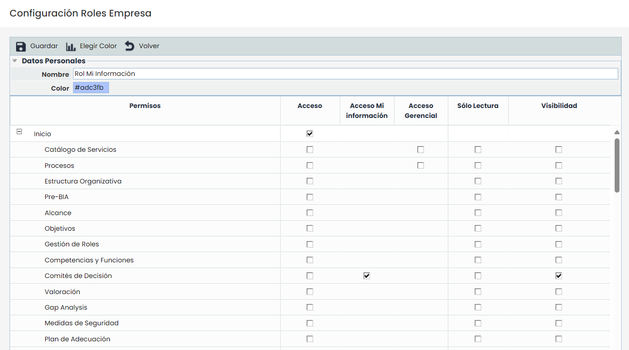The height and width of the screenshot is (350, 629).
Task: Click the Guardar floppy disk icon
Action: click(21, 46)
